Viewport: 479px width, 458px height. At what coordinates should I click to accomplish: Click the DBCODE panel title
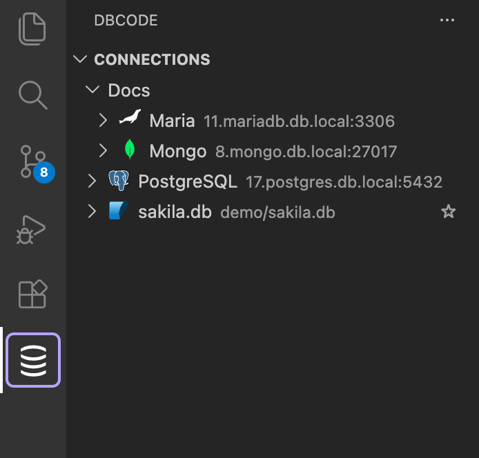pos(126,21)
